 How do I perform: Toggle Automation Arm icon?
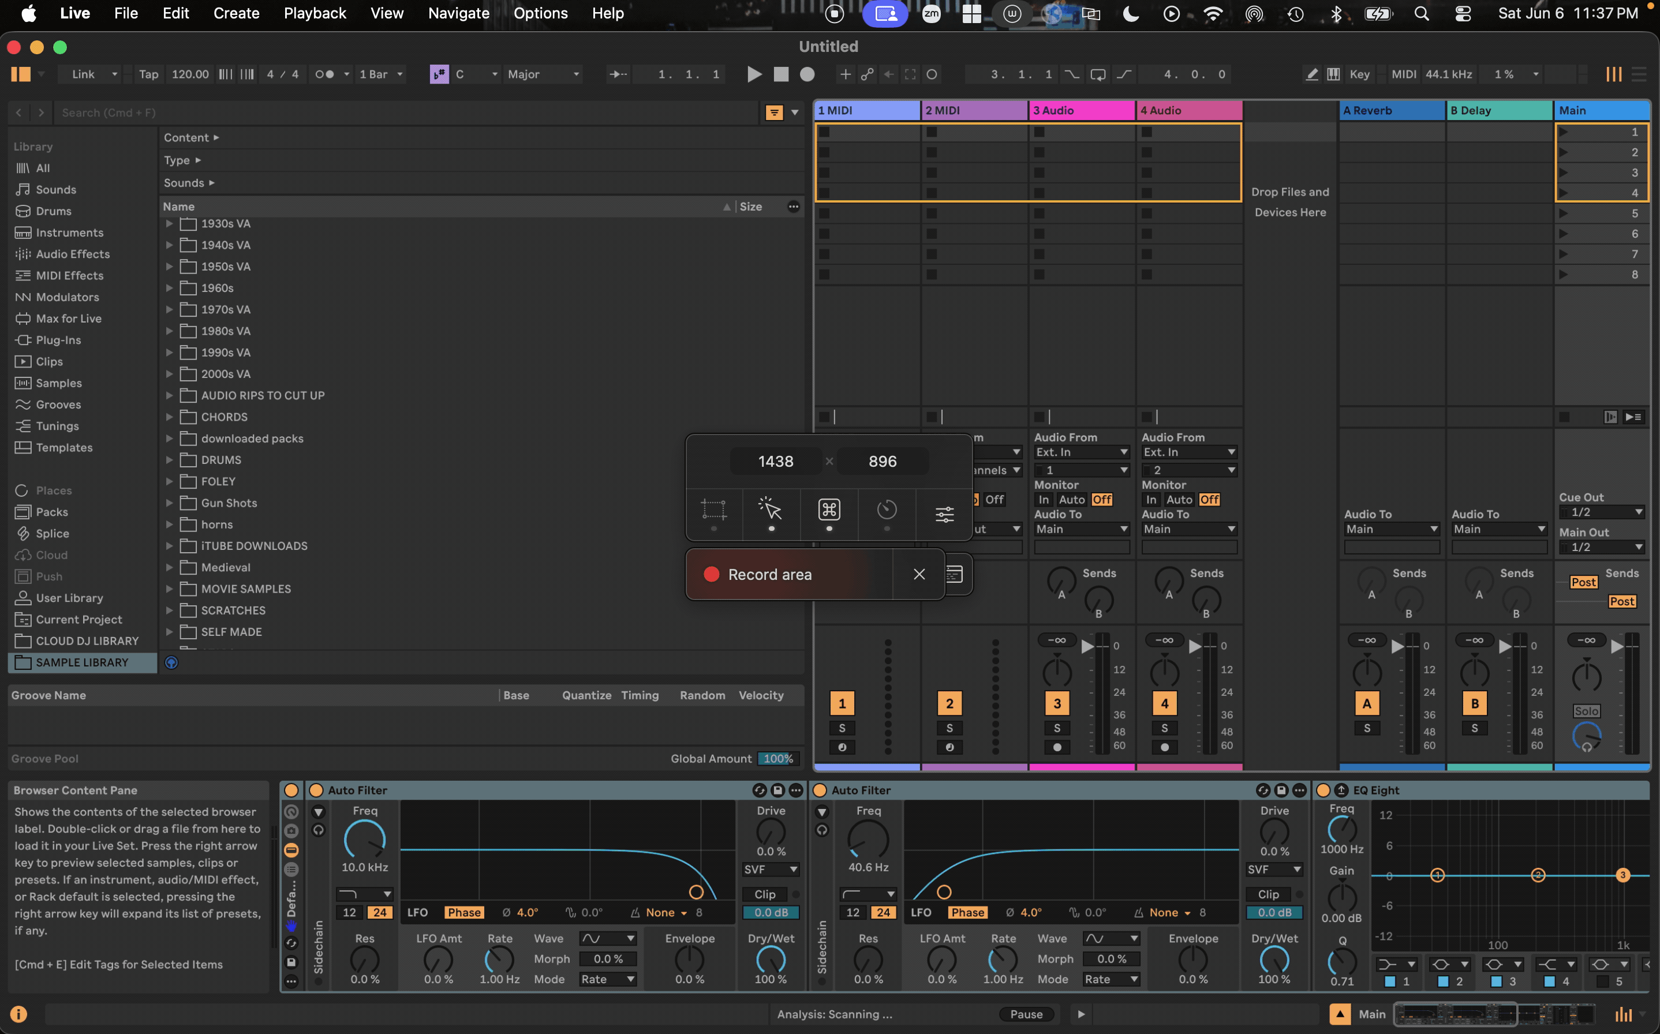click(868, 74)
